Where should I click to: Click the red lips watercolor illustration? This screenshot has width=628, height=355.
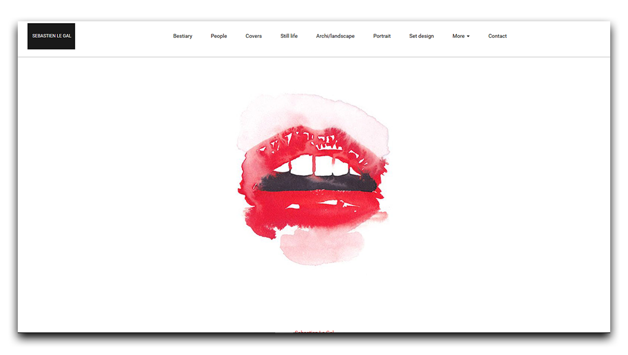(x=313, y=179)
